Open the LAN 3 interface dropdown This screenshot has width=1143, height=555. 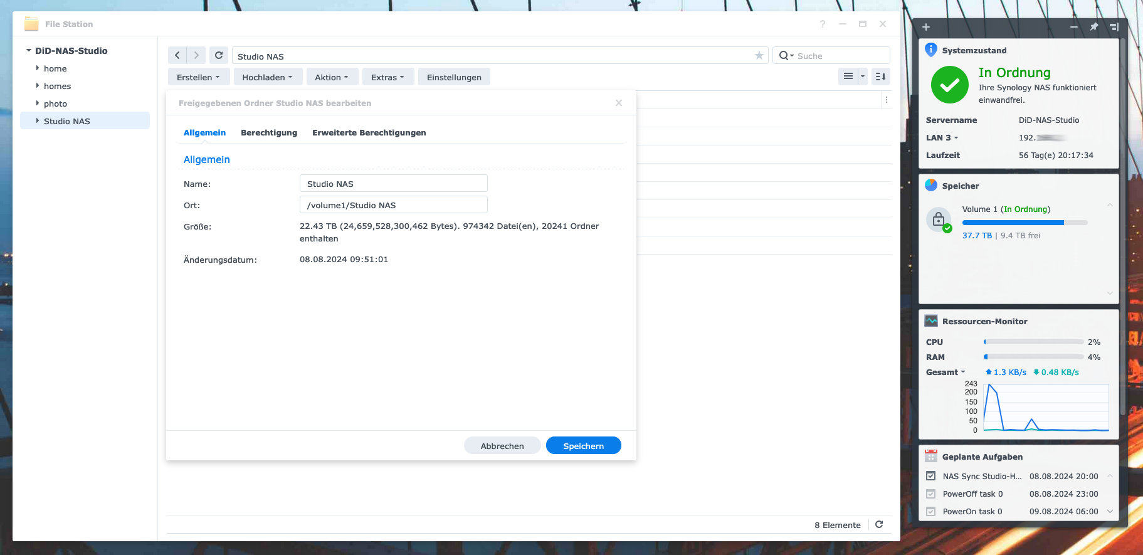[942, 137]
